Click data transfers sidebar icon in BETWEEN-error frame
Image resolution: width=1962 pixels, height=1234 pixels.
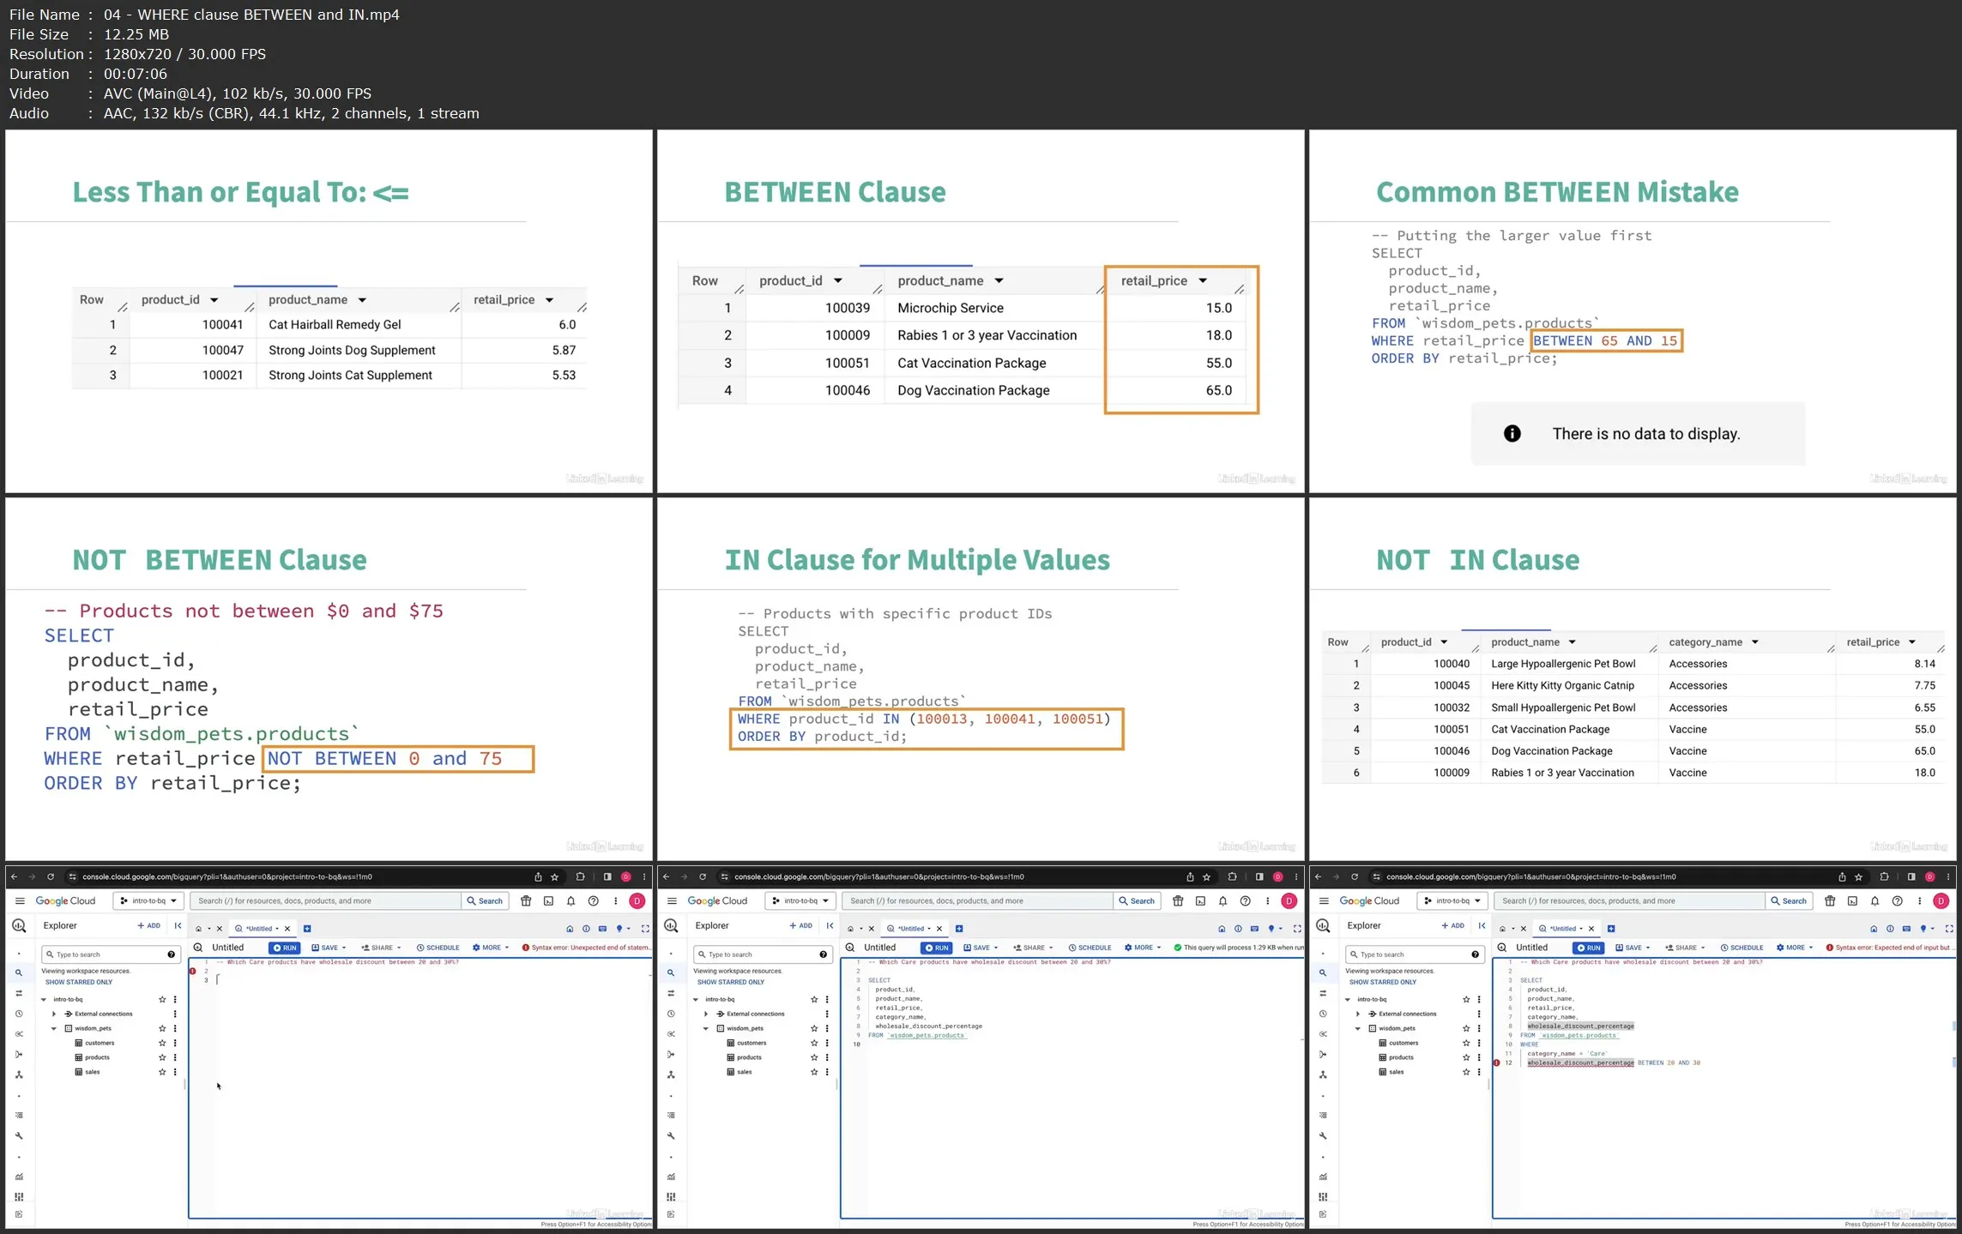[x=1323, y=993]
